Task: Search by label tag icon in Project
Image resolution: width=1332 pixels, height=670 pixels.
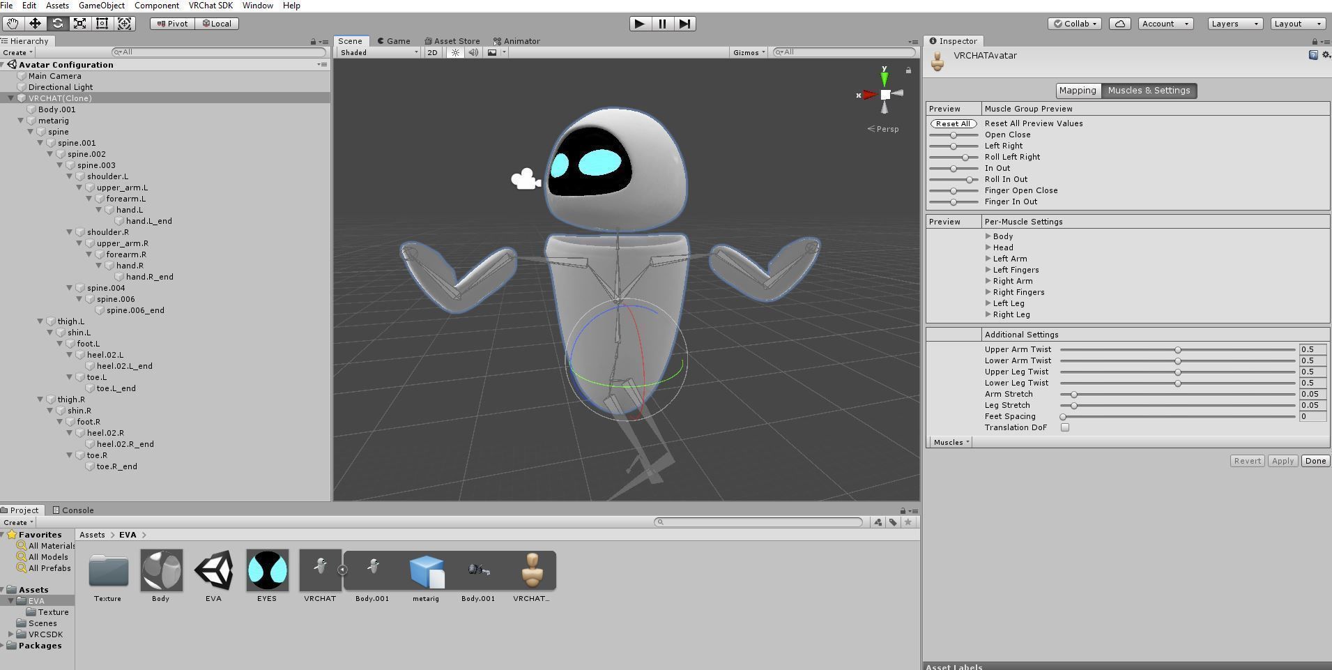Action: point(893,522)
